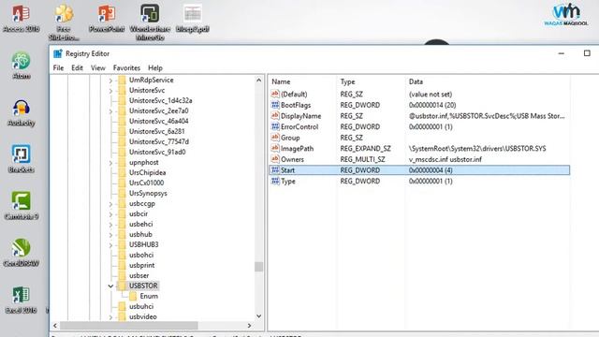Click the tree scrollbar down arrow
Viewport: 599px width, 337px height.
(258, 316)
